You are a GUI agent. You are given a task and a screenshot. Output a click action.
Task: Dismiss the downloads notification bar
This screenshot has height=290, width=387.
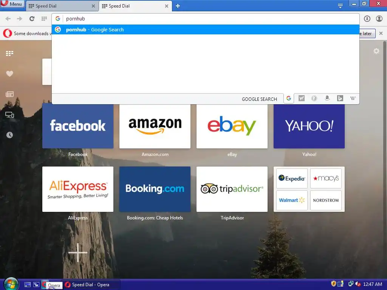click(x=381, y=33)
